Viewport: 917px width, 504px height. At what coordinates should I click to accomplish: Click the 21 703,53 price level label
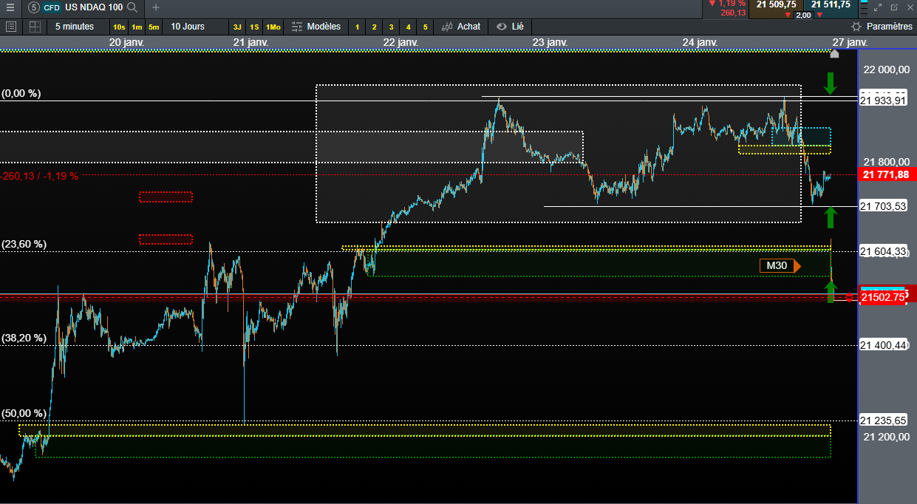[883, 206]
